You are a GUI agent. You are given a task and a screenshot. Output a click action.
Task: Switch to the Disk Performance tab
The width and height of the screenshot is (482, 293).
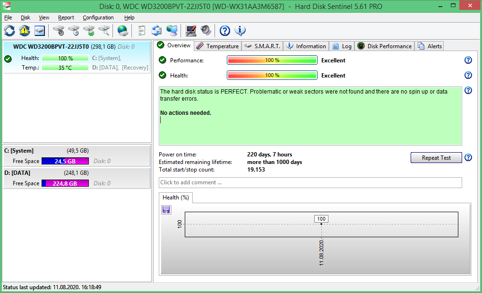click(384, 46)
